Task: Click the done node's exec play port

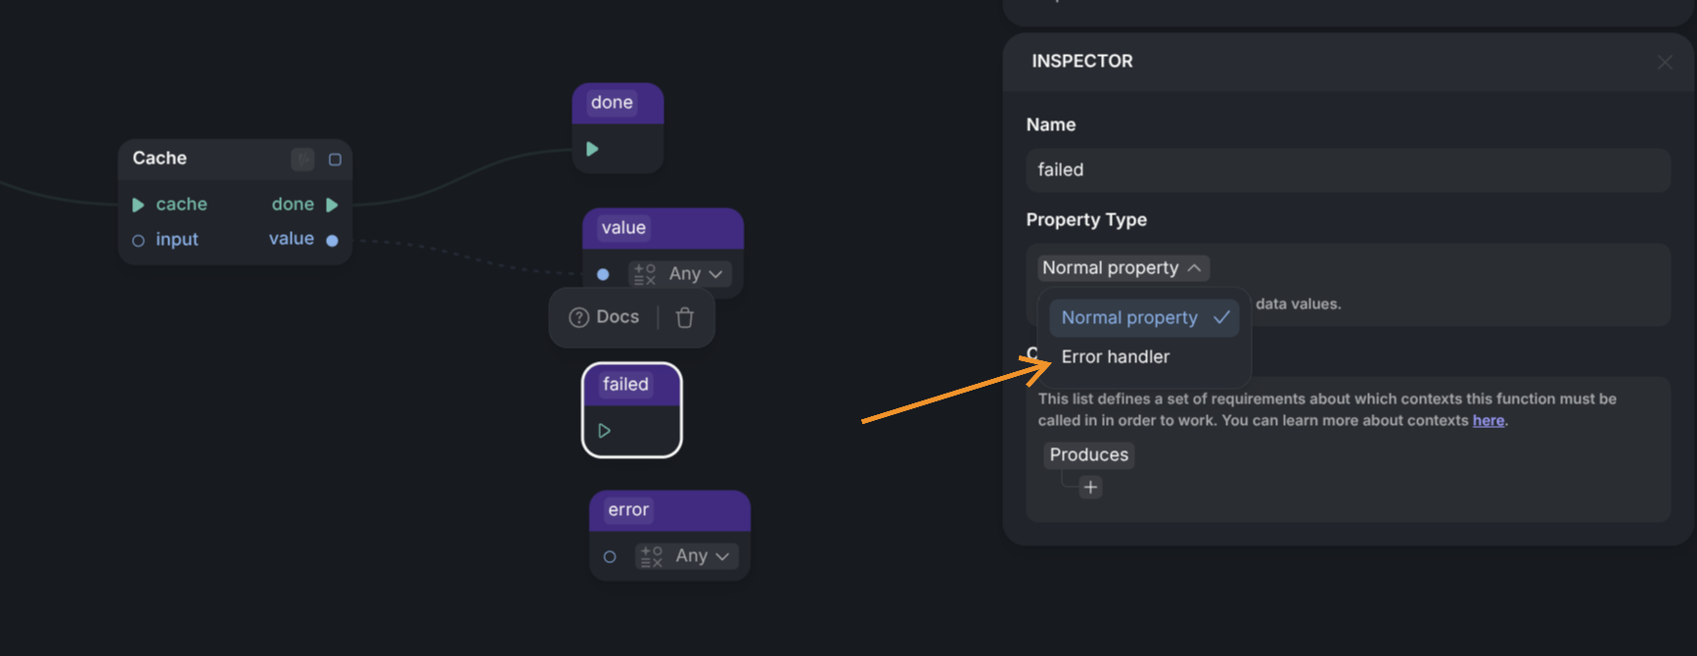Action: (592, 149)
